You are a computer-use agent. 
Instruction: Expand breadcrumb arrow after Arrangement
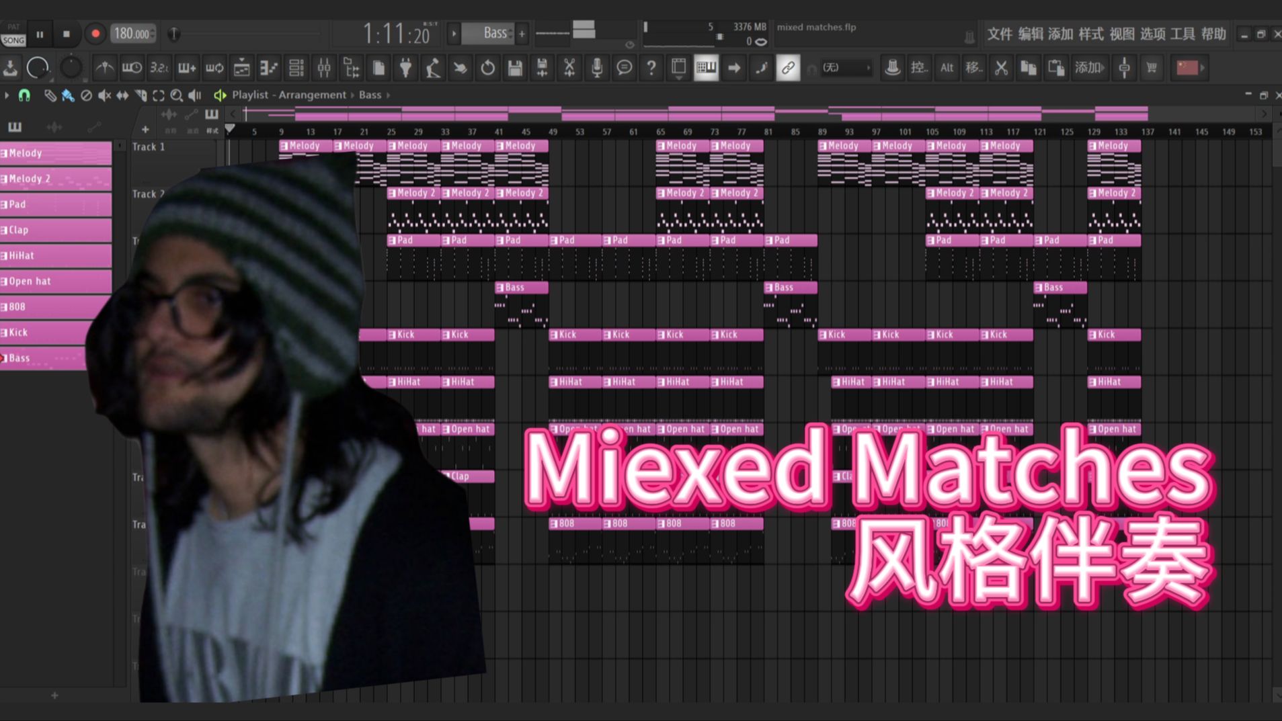352,95
